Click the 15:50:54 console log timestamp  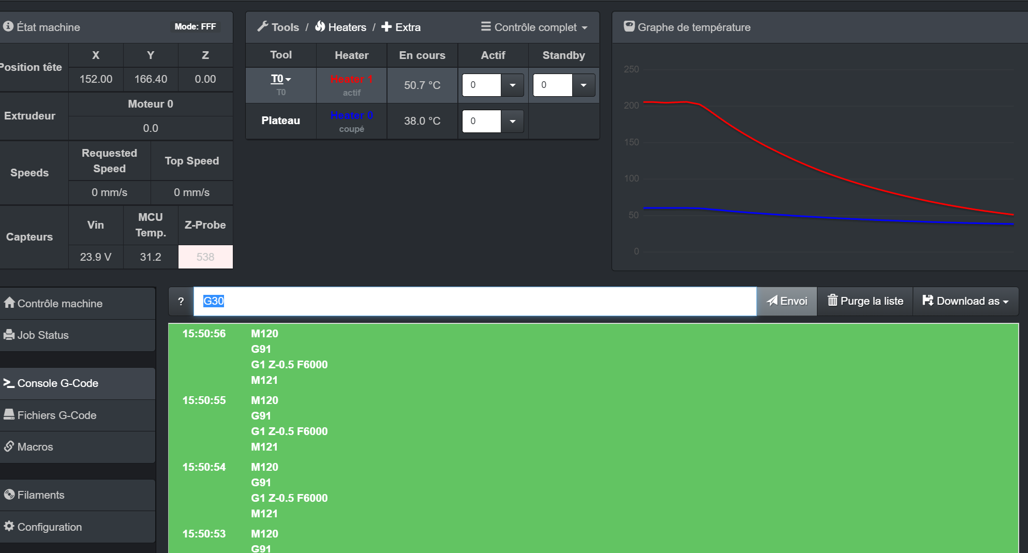[204, 467]
